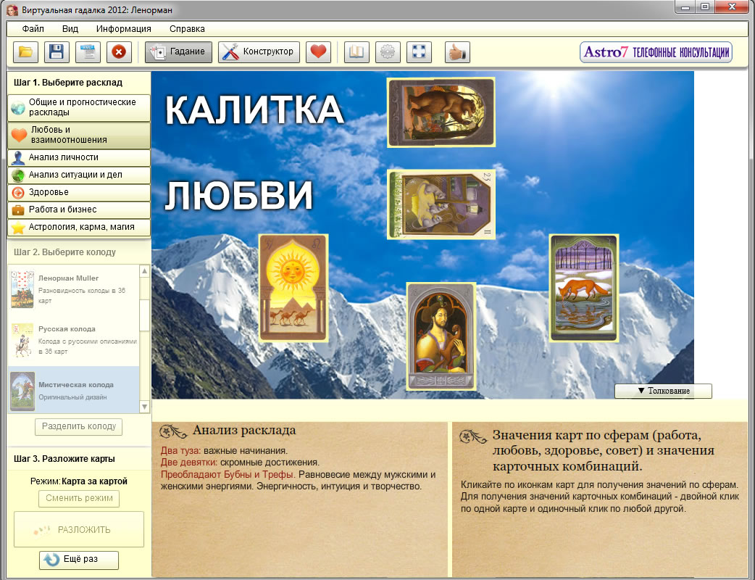Click the deck list scroll-up arrow

click(x=144, y=271)
